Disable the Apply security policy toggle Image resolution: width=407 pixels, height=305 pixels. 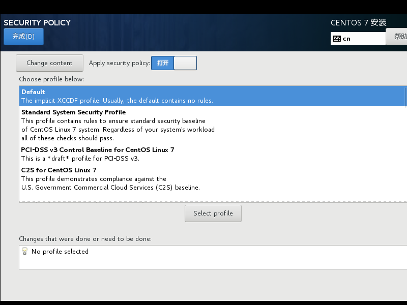click(x=184, y=63)
